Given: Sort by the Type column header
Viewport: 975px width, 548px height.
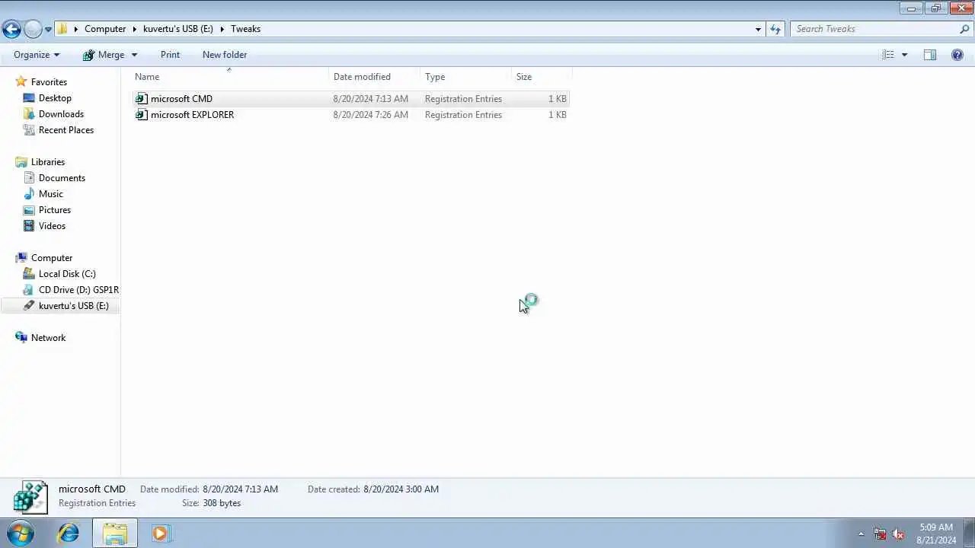Looking at the screenshot, I should (x=466, y=77).
